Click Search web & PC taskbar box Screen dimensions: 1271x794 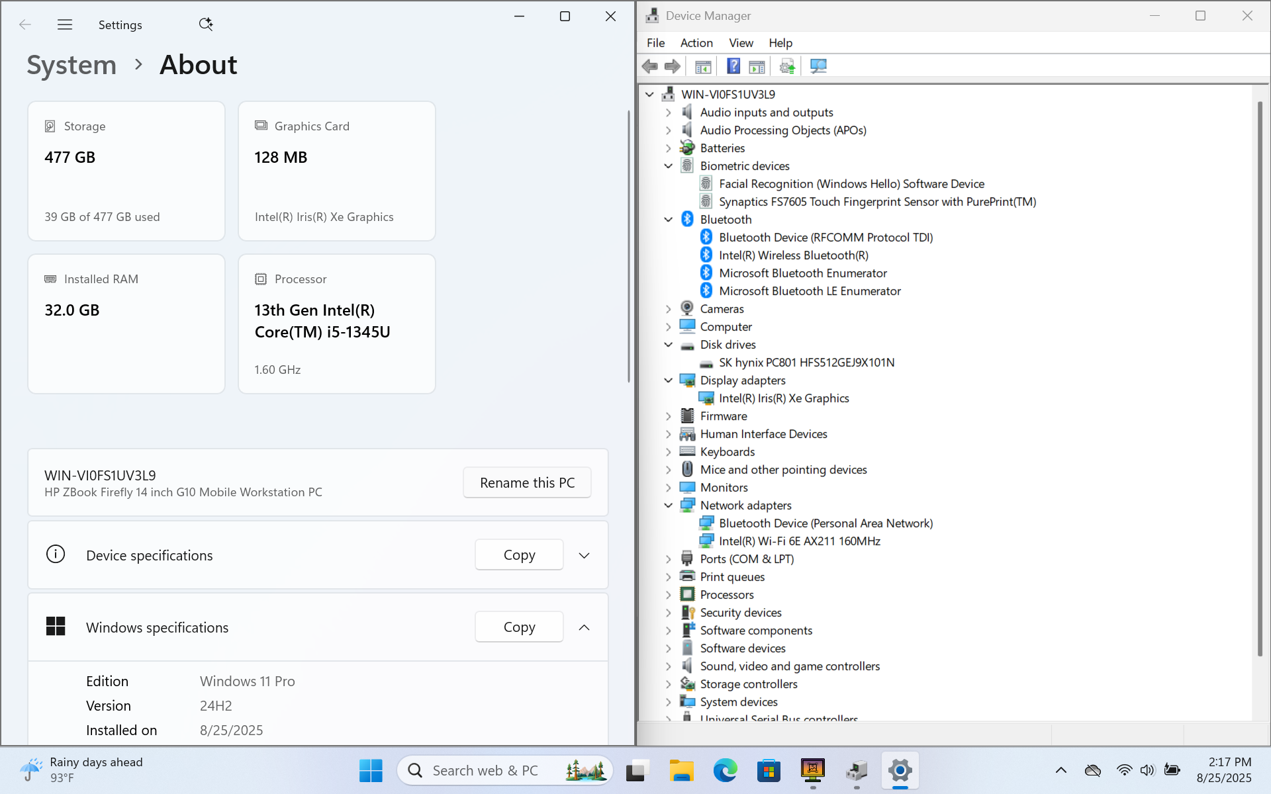pyautogui.click(x=504, y=770)
